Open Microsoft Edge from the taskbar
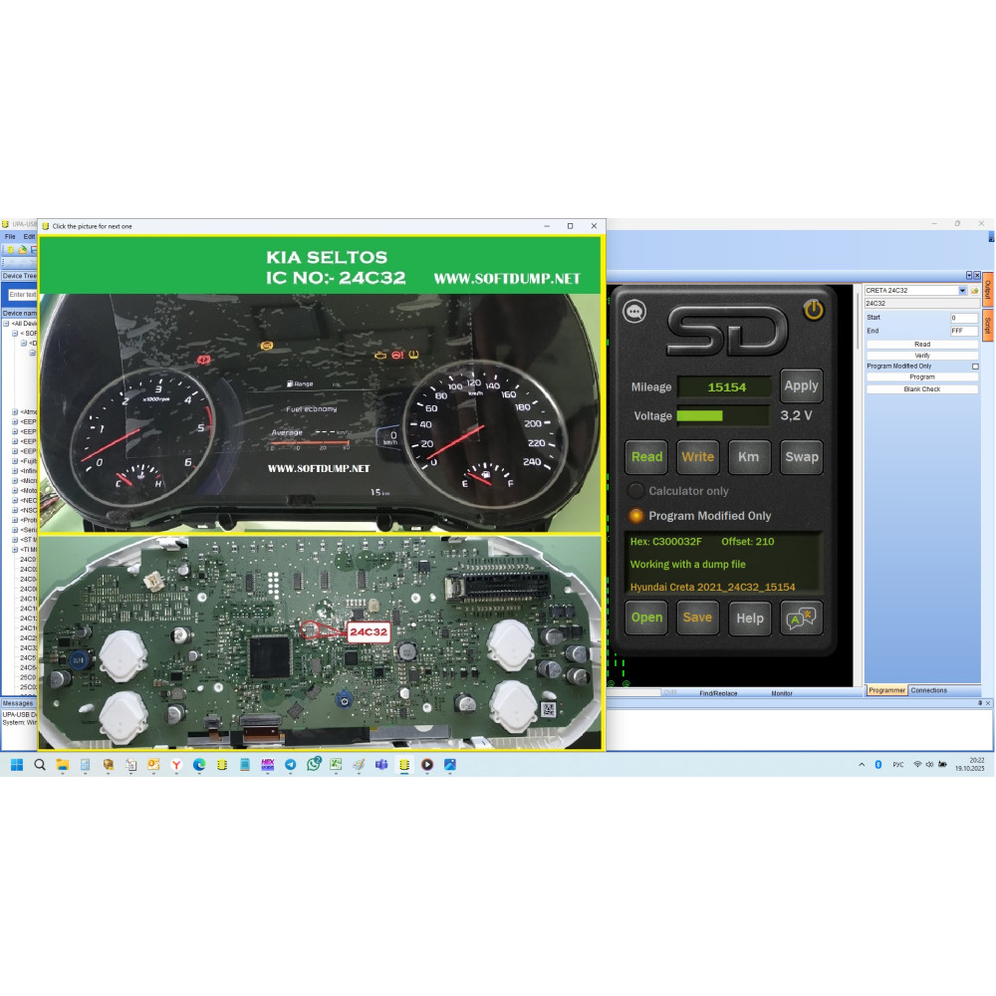This screenshot has width=996, height=996. [199, 764]
